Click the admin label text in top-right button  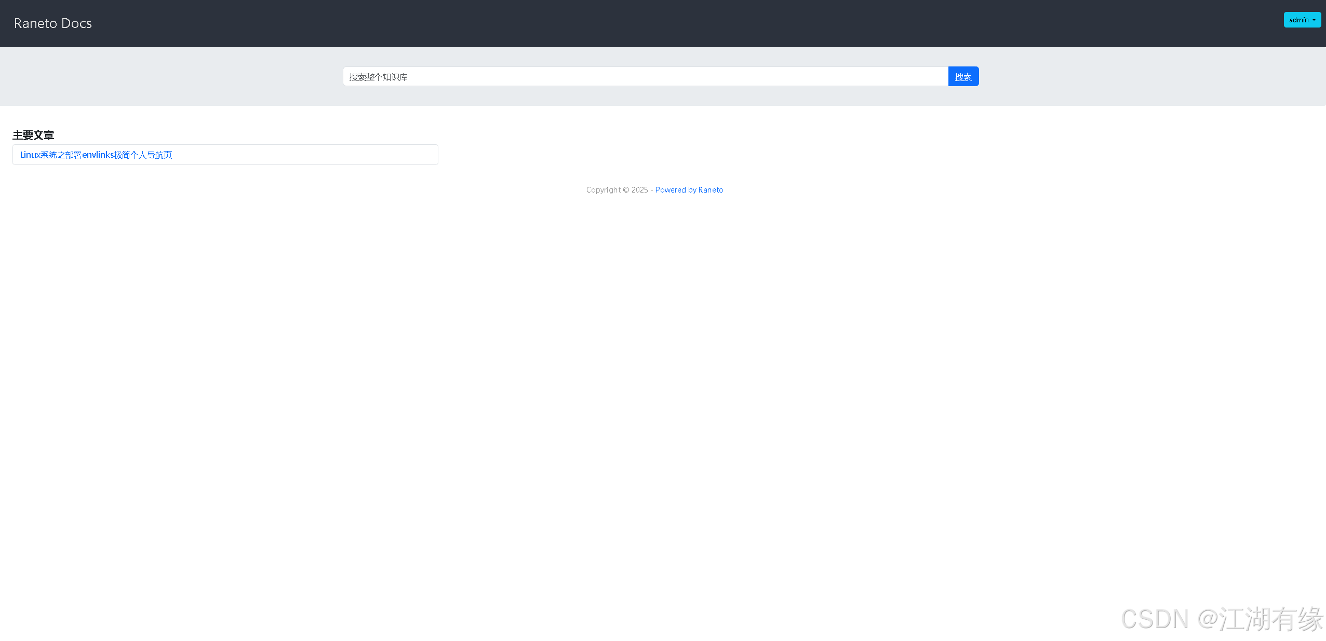tap(1298, 20)
